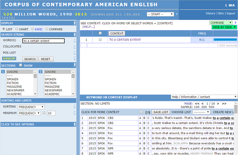238x155 pixels.
Task: Open help icon for SECTIONS header
Action: 75,65
